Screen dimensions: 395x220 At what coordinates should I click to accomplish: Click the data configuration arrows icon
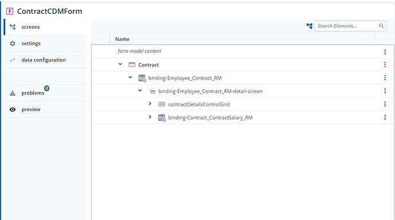click(13, 60)
